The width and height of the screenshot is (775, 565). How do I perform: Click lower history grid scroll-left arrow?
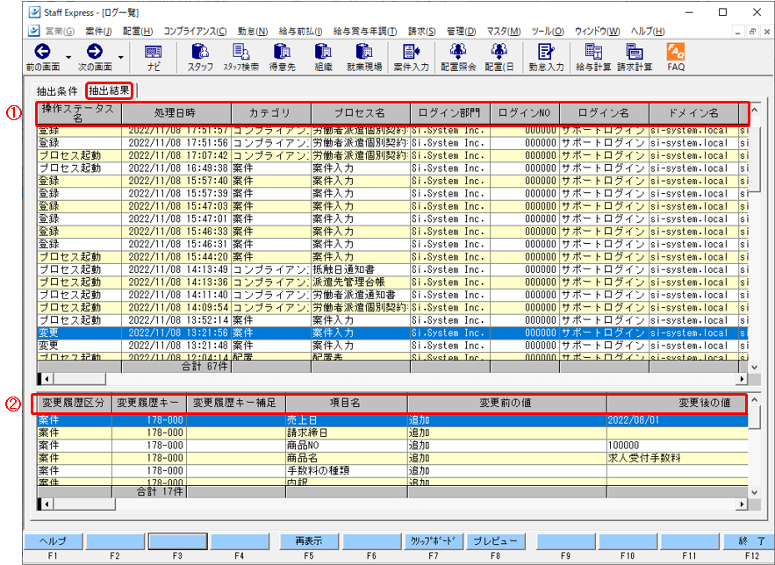coord(47,504)
